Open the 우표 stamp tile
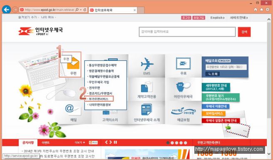The width and height of the screenshot is (273, 160). click(x=184, y=66)
